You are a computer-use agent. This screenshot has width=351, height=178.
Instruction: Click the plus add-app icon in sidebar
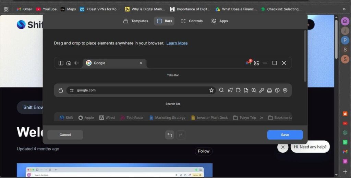coord(345,172)
